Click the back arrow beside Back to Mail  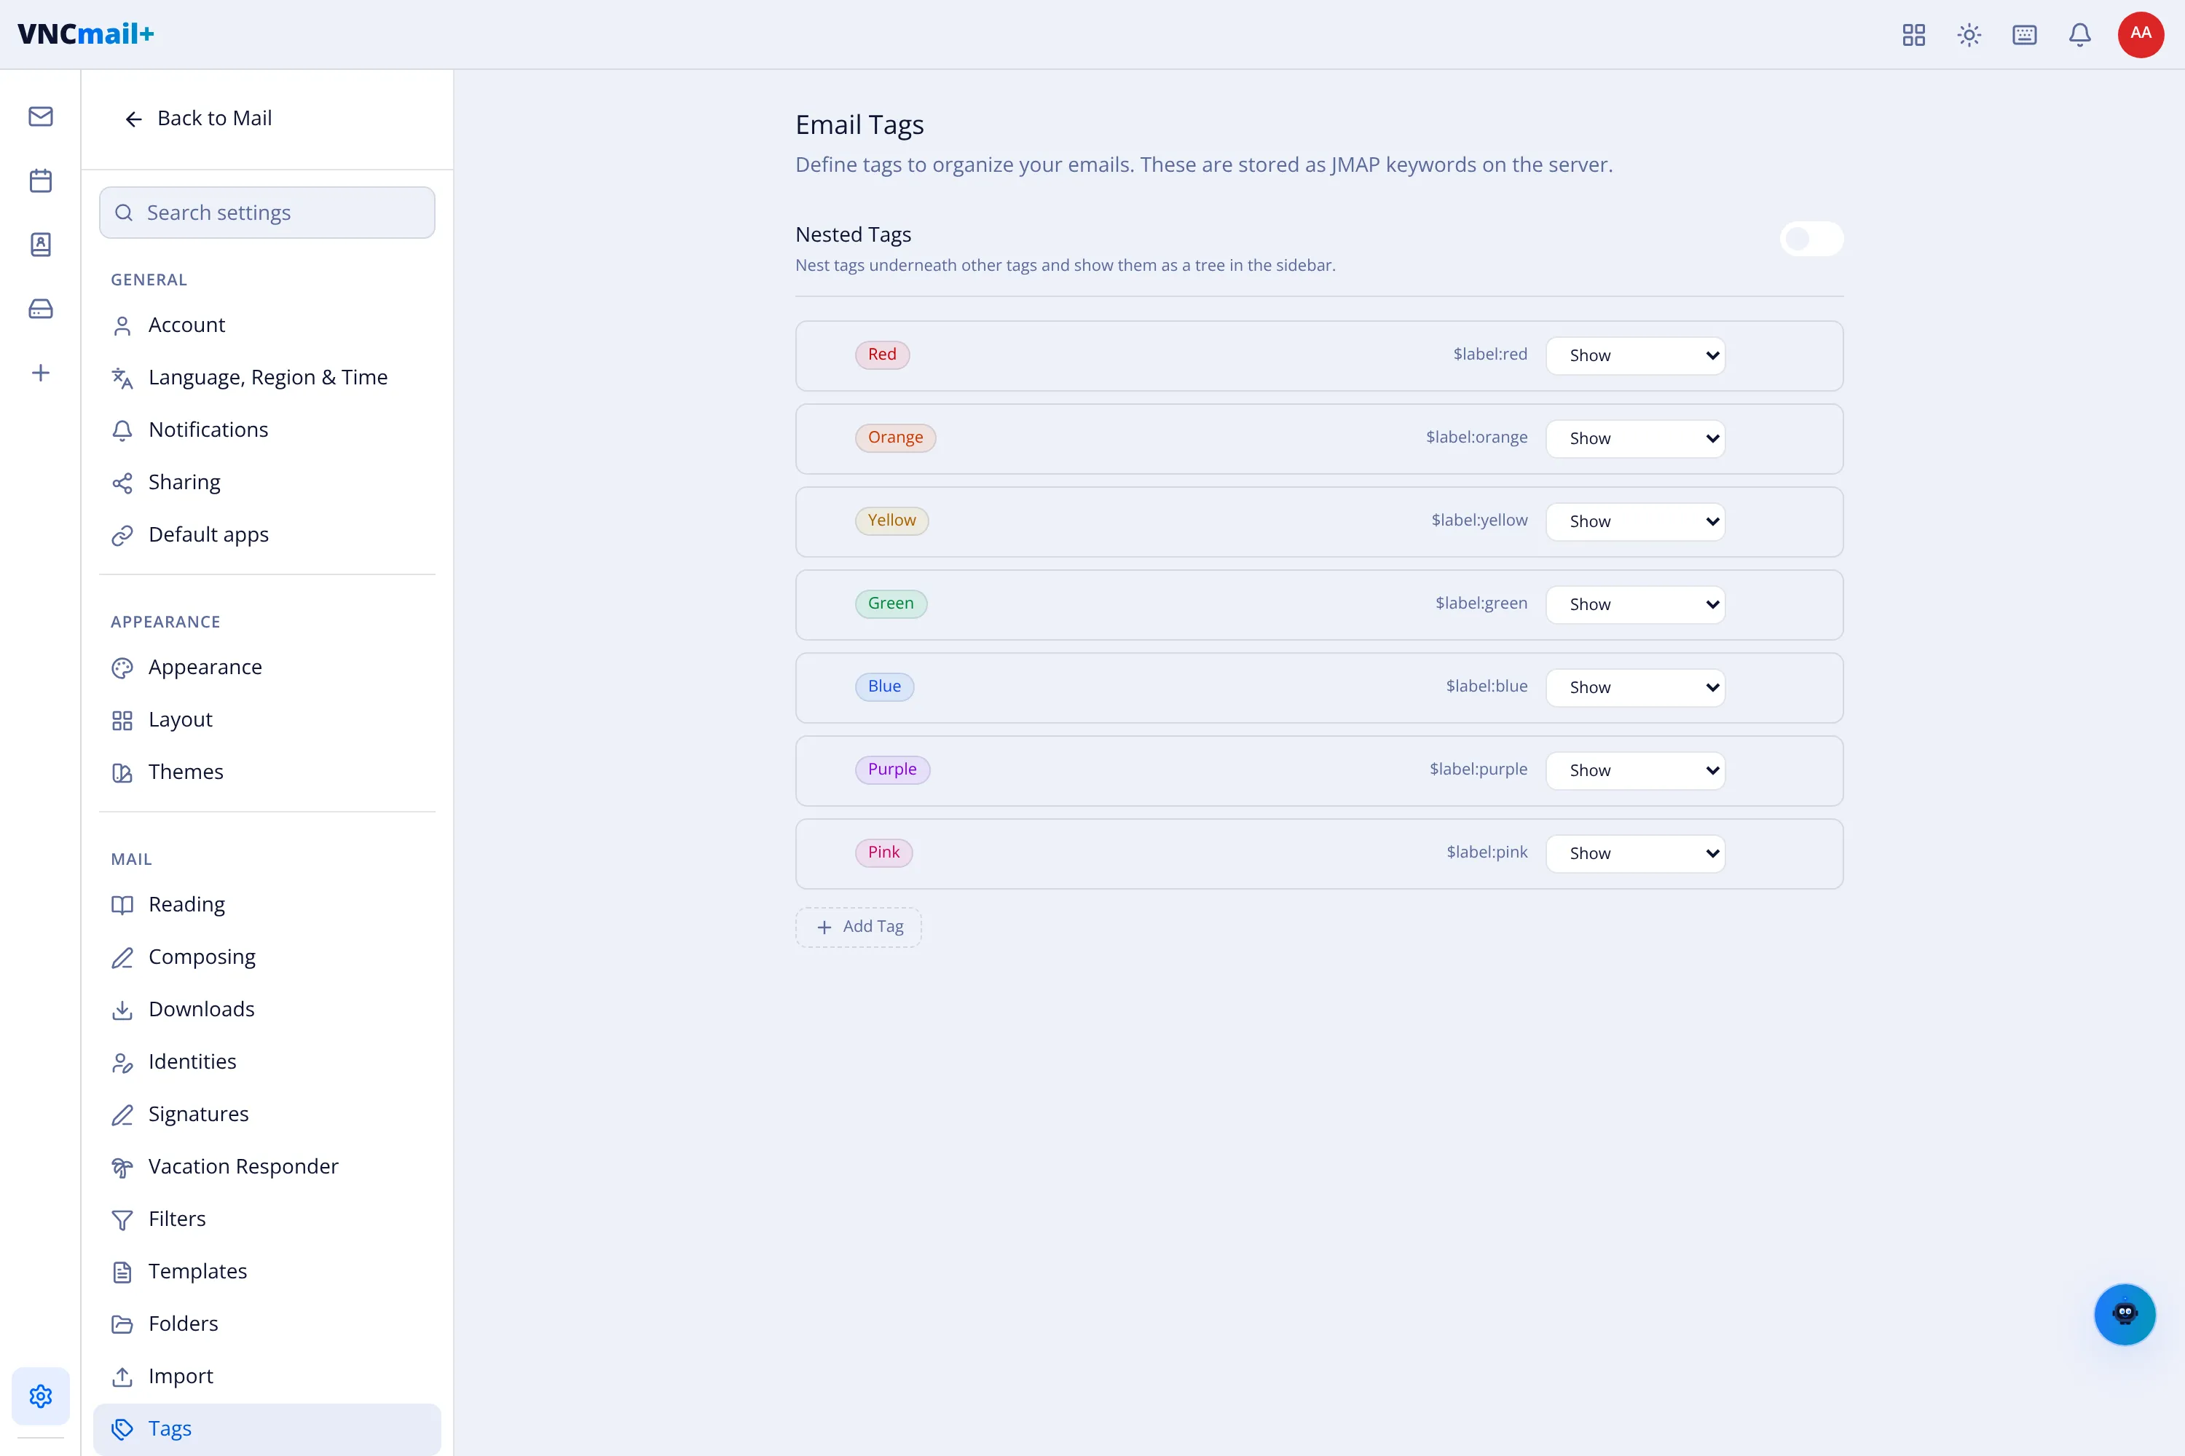(x=134, y=119)
